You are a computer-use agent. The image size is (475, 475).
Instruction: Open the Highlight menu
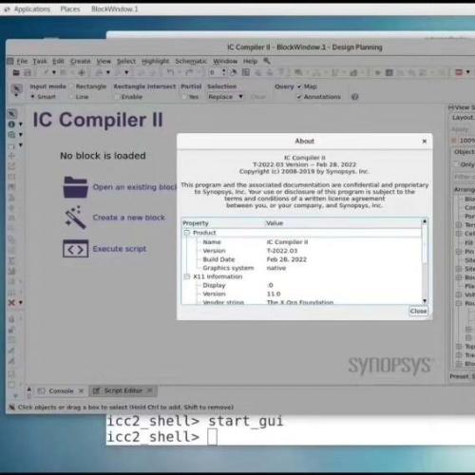pyautogui.click(x=155, y=61)
